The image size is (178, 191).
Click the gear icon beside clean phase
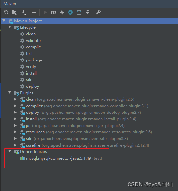(x=22, y=34)
